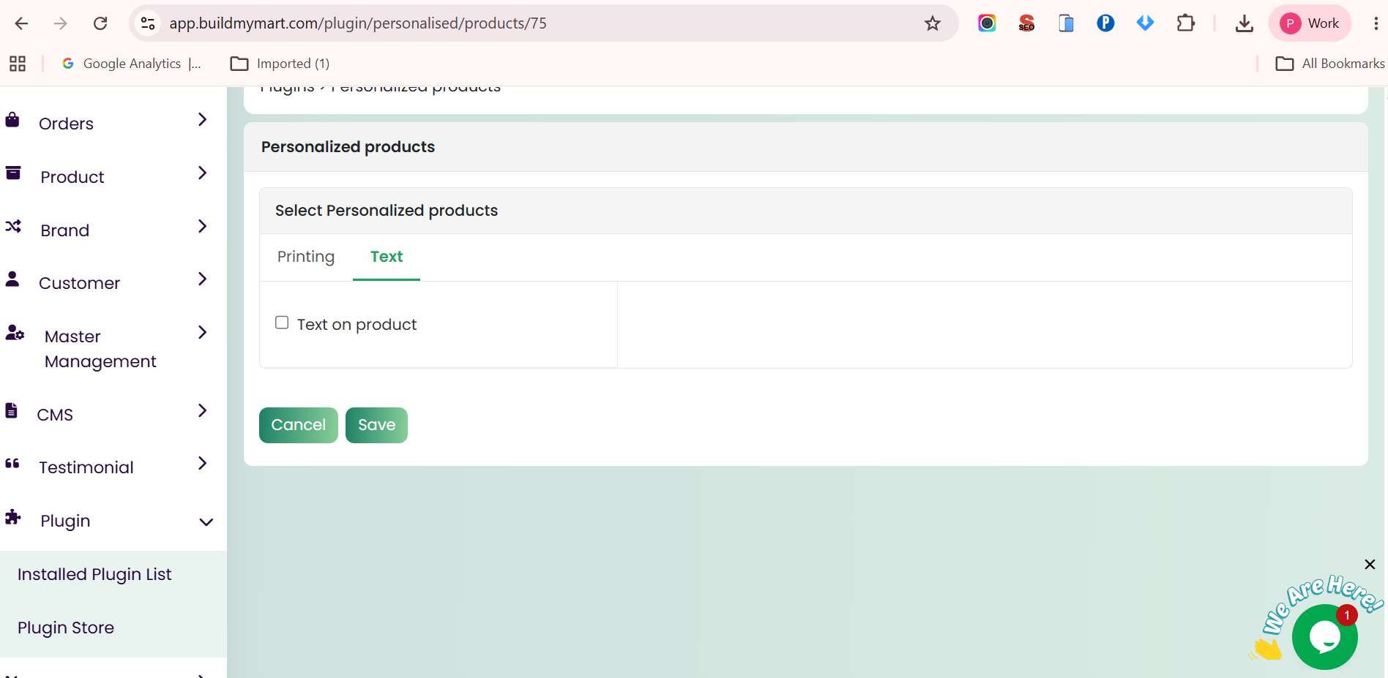Click the browser address bar URL
Image resolution: width=1388 pixels, height=678 pixels.
point(358,23)
